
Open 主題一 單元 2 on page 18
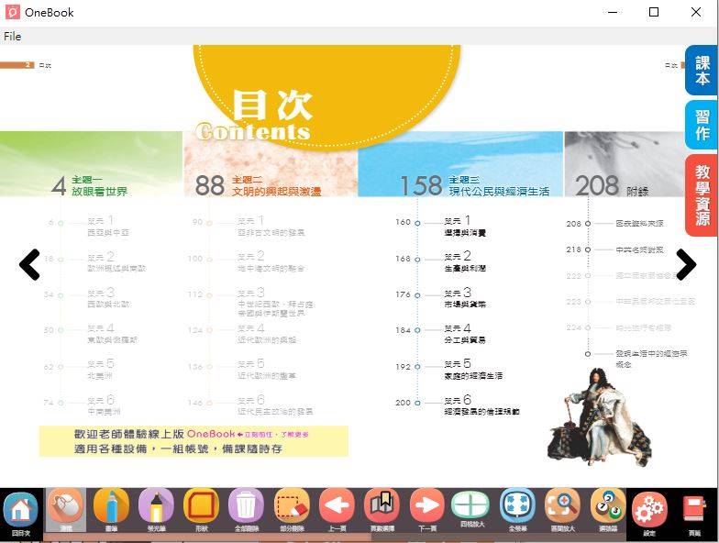tap(95, 261)
